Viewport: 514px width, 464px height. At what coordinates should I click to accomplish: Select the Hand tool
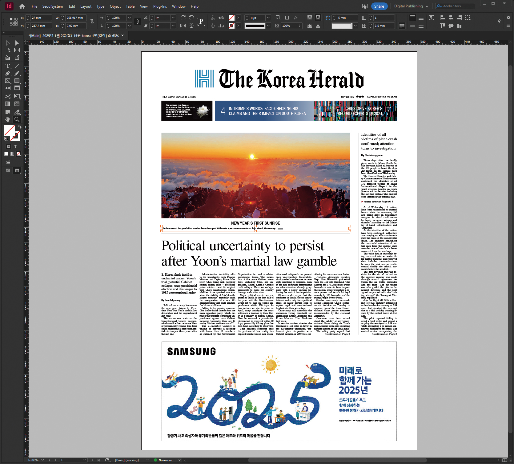[x=8, y=119]
